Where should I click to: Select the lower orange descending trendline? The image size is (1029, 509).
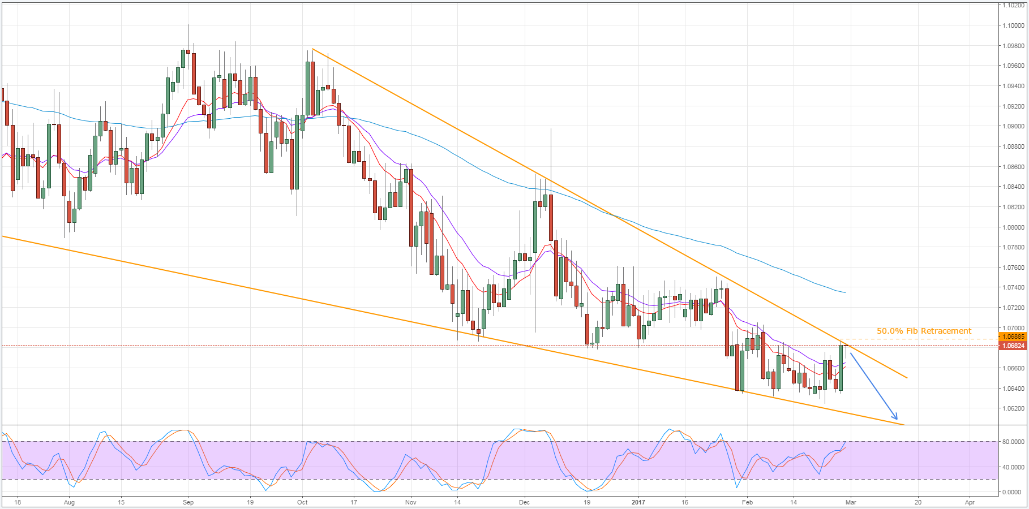click(453, 330)
